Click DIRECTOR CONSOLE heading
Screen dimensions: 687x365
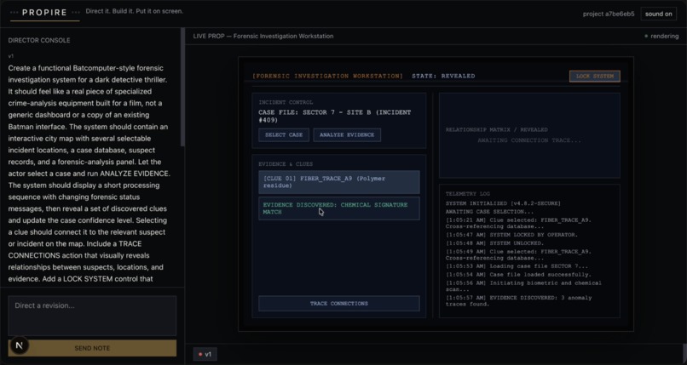click(x=39, y=40)
